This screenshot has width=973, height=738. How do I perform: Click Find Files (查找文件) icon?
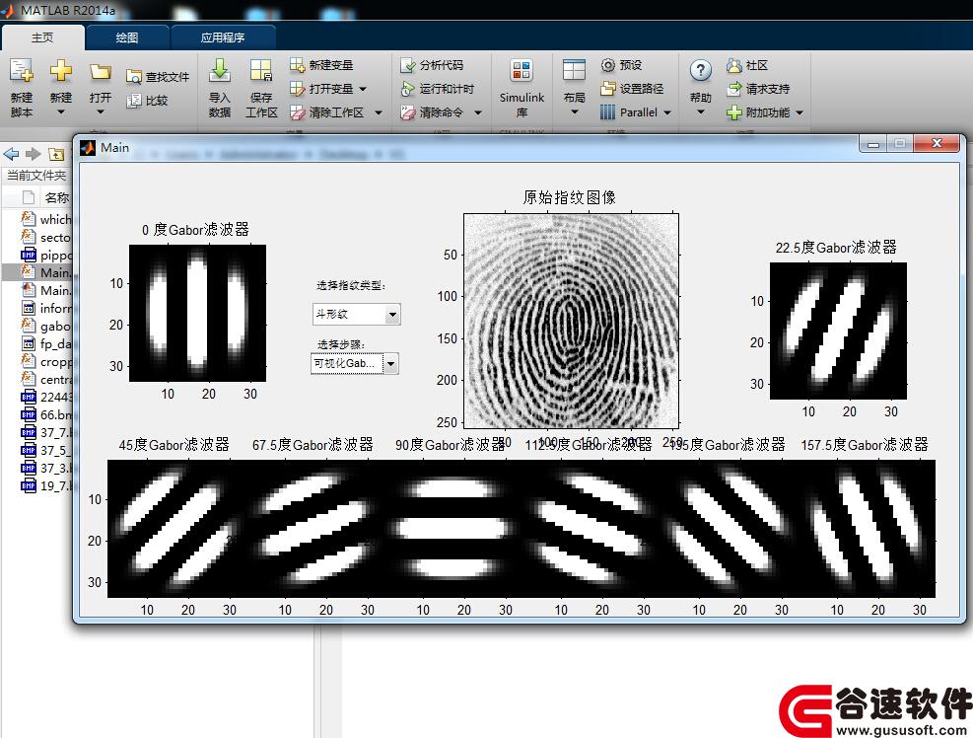pyautogui.click(x=133, y=77)
